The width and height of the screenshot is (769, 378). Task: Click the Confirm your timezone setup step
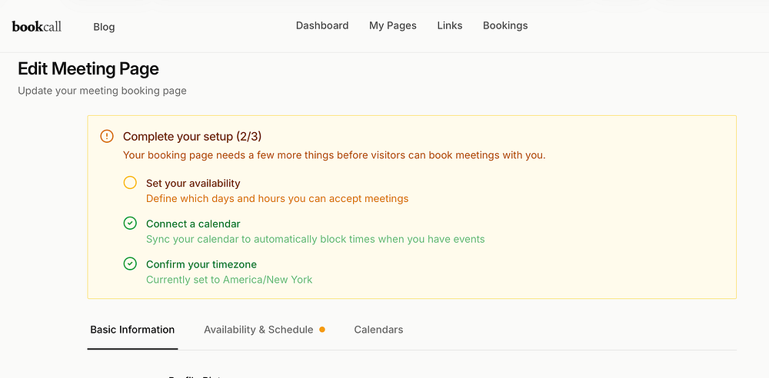tap(201, 264)
